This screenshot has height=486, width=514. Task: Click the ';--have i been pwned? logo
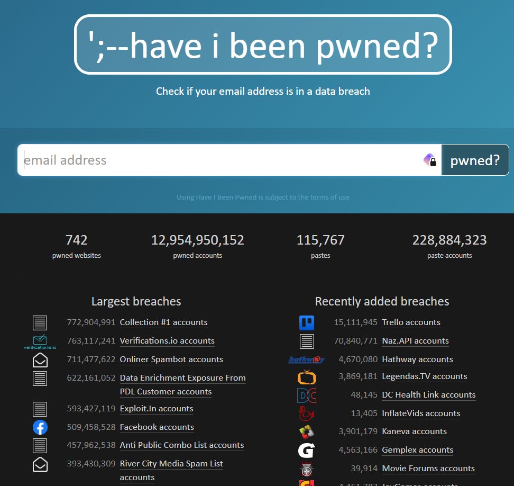click(x=263, y=44)
